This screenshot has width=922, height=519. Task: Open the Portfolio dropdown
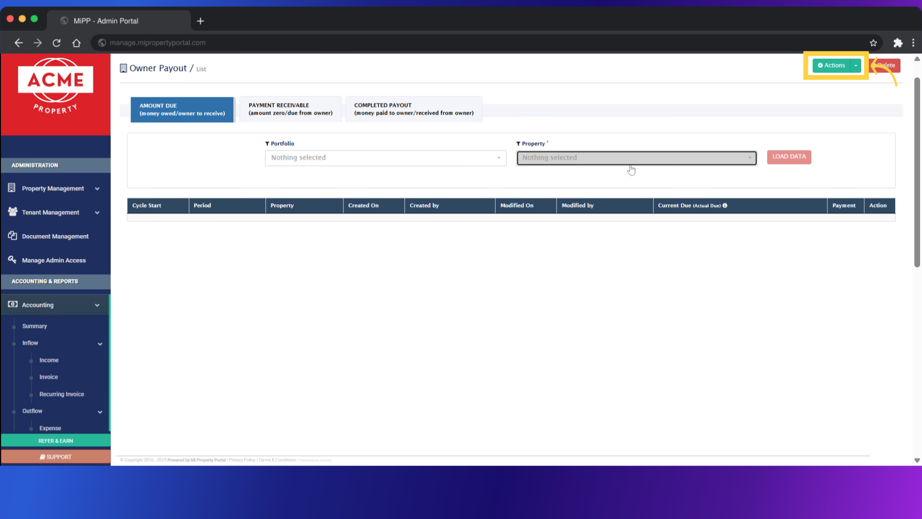(385, 158)
